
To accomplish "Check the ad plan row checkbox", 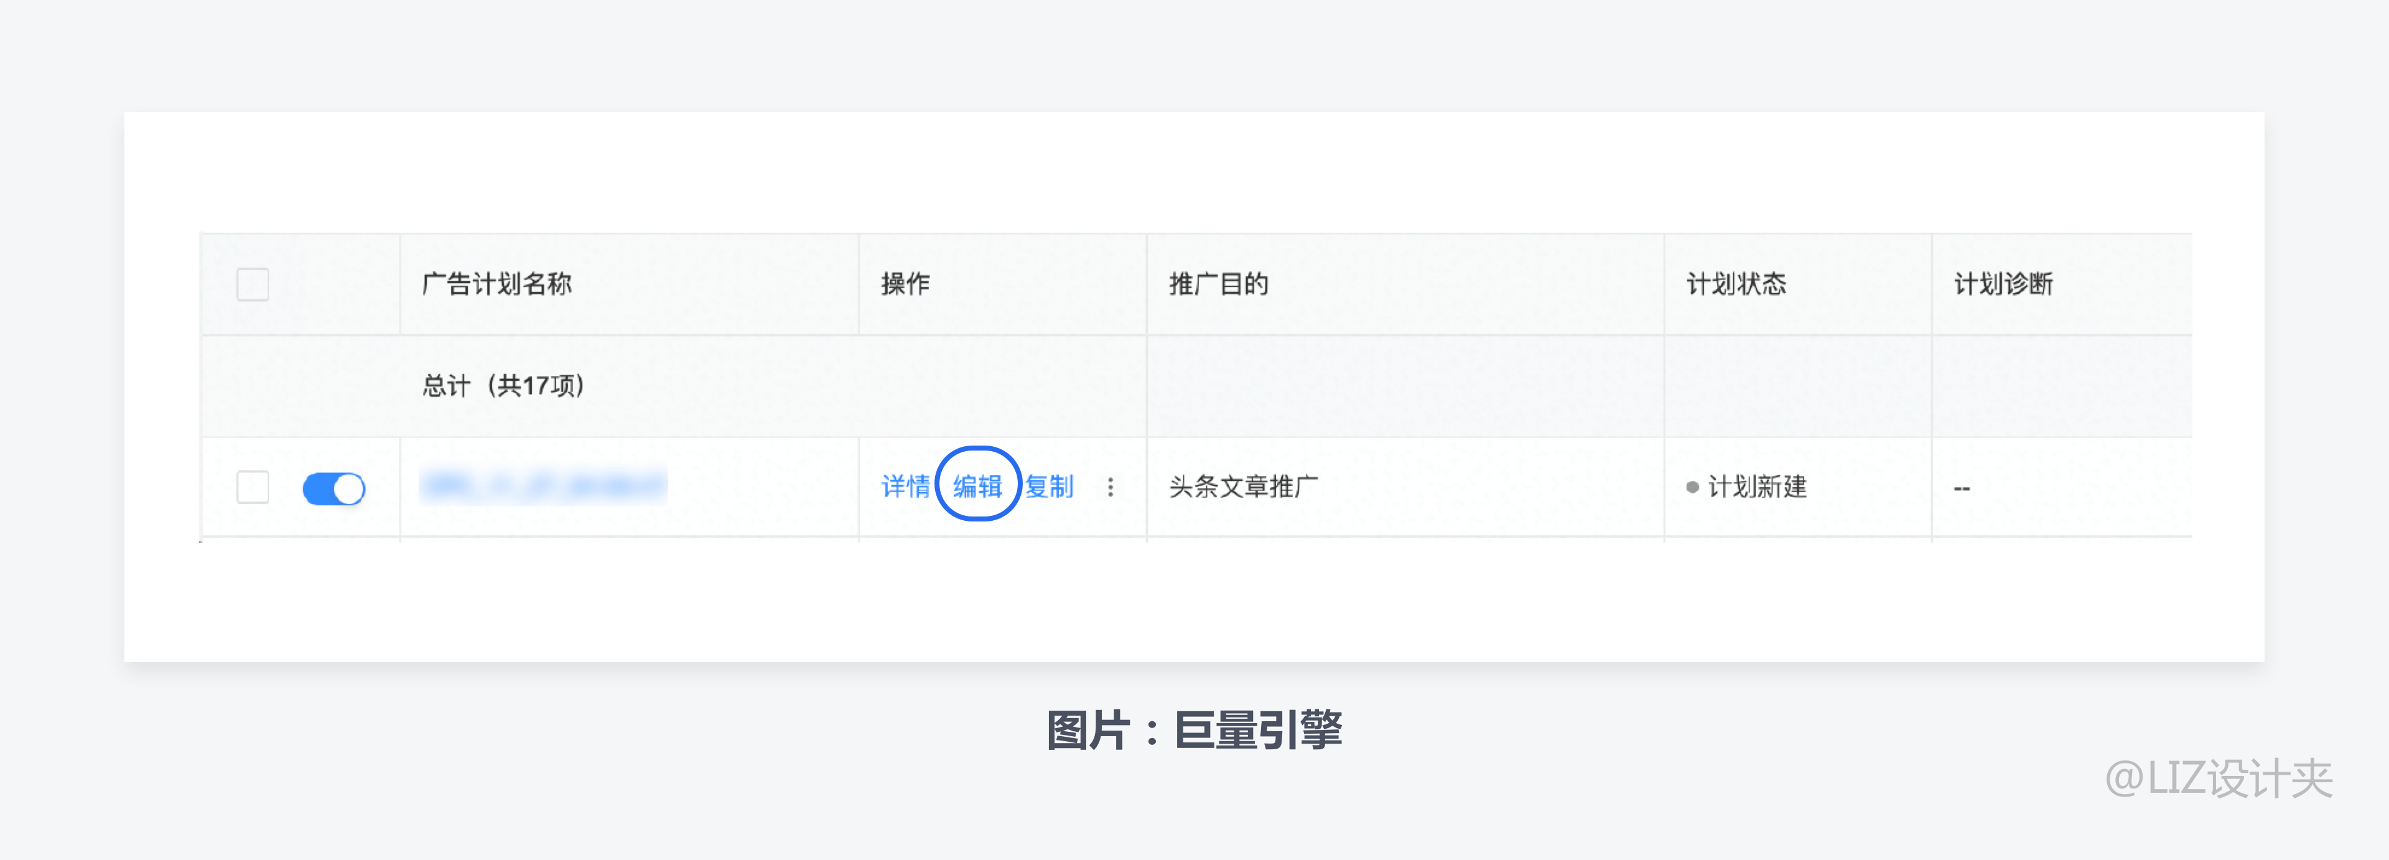I will click(x=252, y=487).
